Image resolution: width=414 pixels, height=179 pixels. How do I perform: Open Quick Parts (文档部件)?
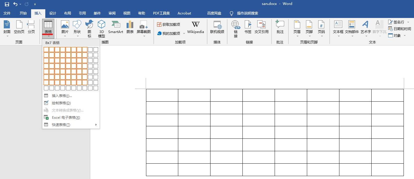[x=352, y=28]
